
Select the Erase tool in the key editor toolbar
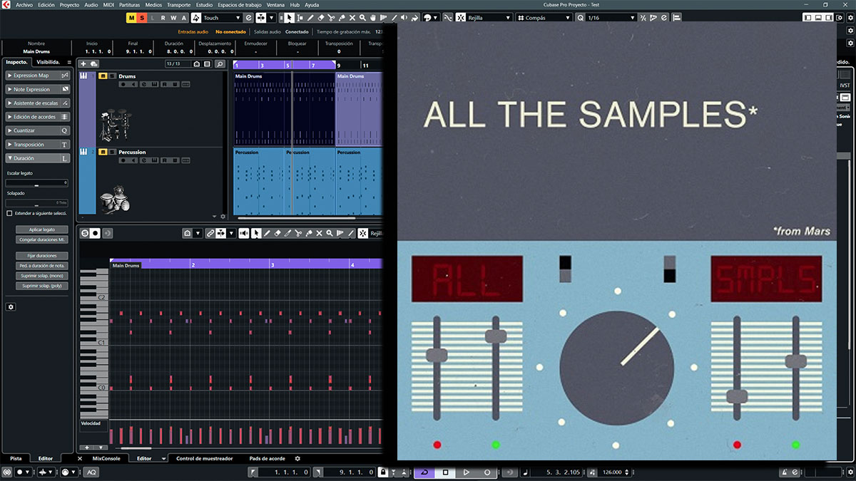[x=277, y=233]
